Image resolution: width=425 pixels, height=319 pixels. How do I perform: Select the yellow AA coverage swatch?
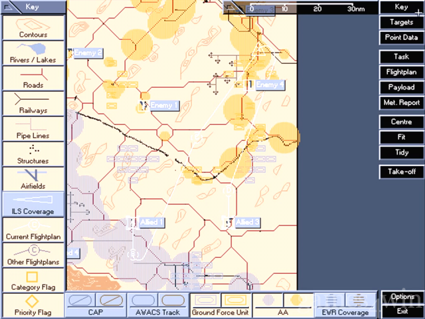tap(297, 300)
